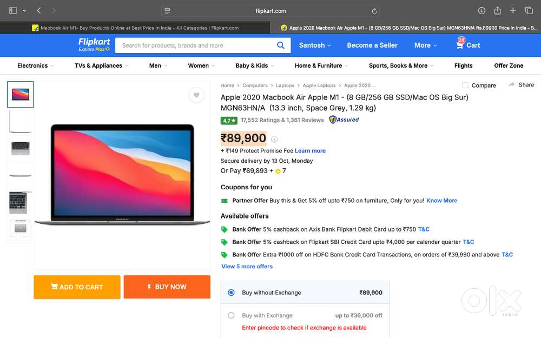Screen dimensions: 541x338
Task: Expand the Electronics category menu
Action: tap(36, 65)
